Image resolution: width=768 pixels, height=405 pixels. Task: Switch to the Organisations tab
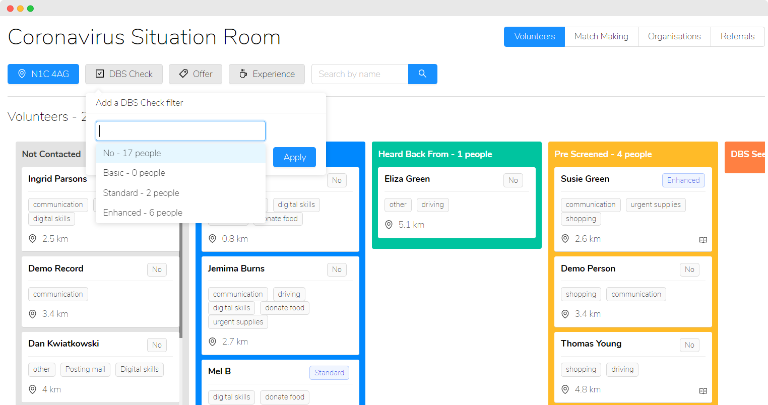pyautogui.click(x=674, y=37)
